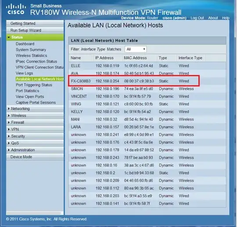Open Captive Portal Sessions
237x227 pixels.
coord(36,103)
